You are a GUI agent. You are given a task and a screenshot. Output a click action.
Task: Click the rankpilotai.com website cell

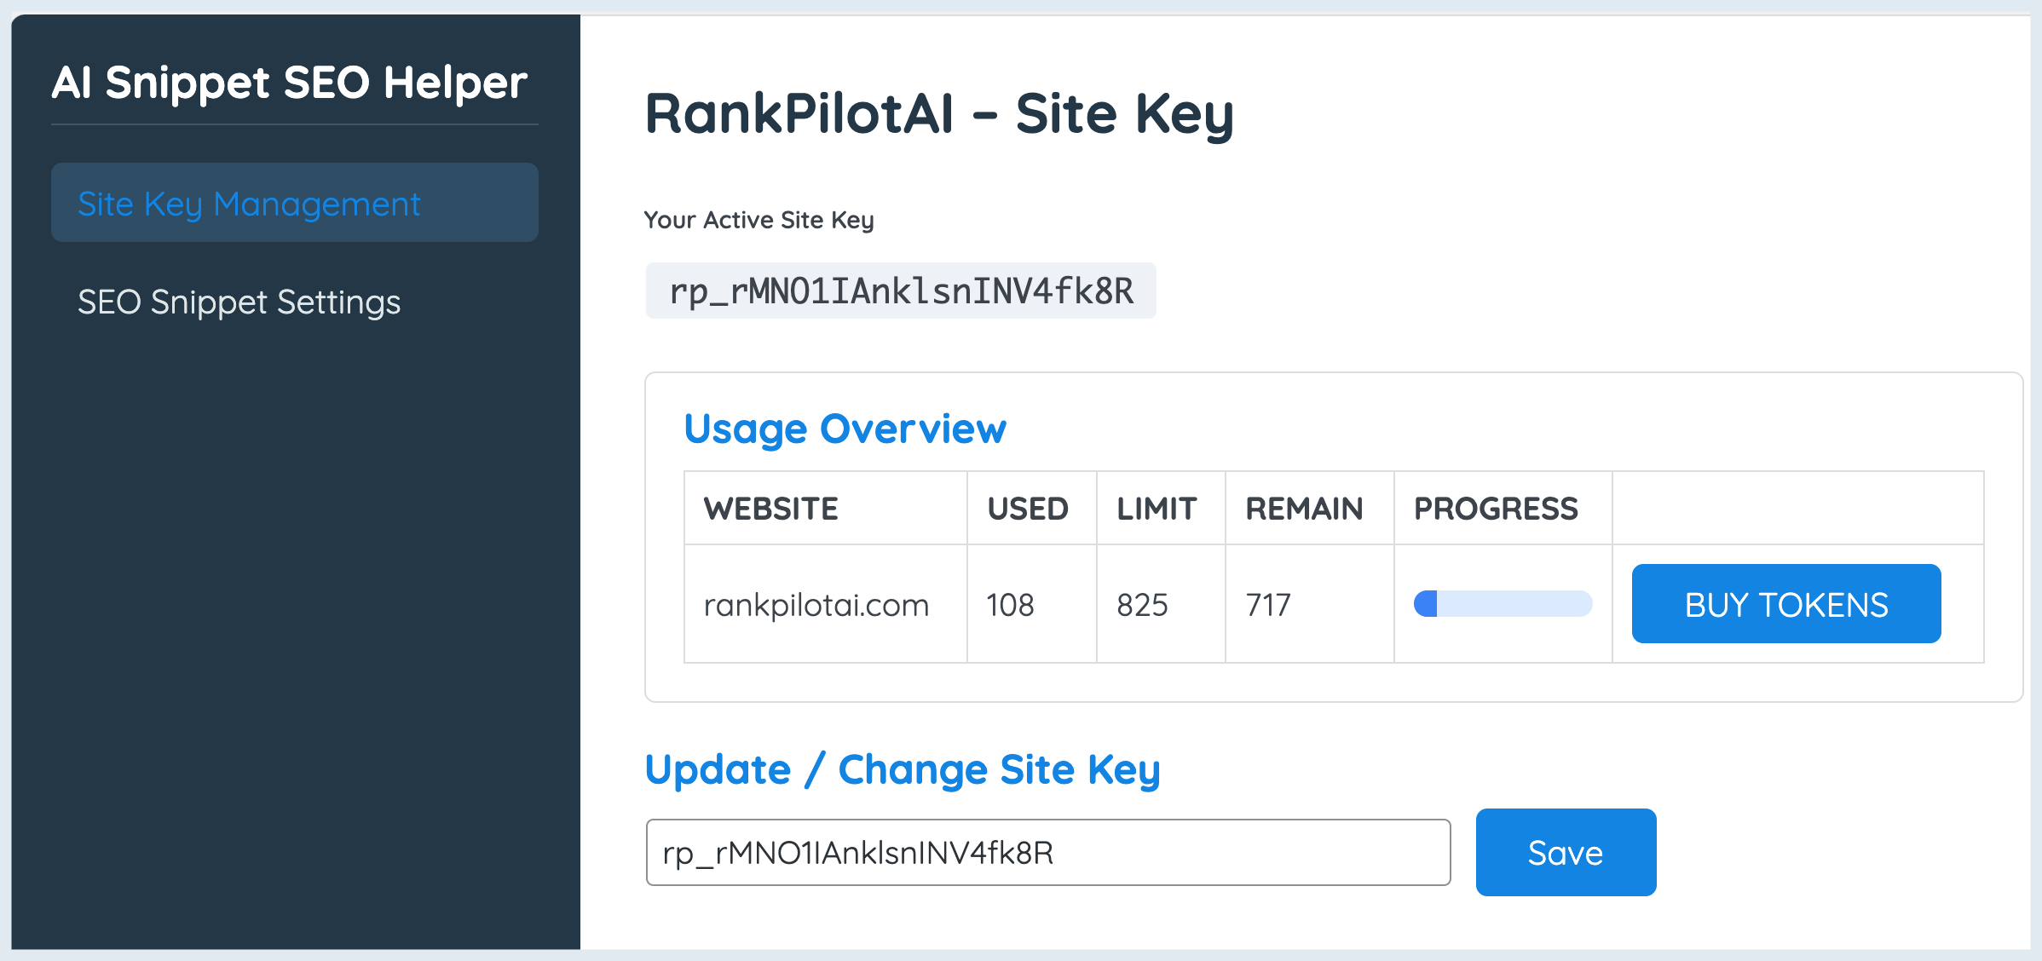click(x=816, y=605)
